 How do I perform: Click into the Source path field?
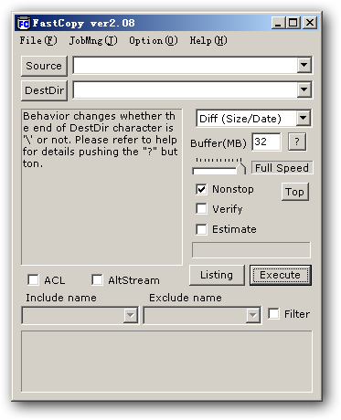(185, 65)
